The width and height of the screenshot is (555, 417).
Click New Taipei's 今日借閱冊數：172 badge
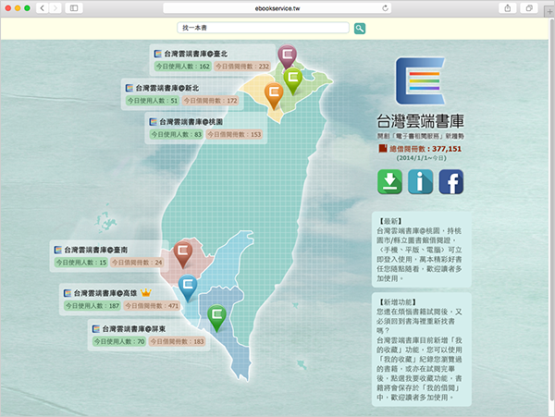(x=210, y=101)
